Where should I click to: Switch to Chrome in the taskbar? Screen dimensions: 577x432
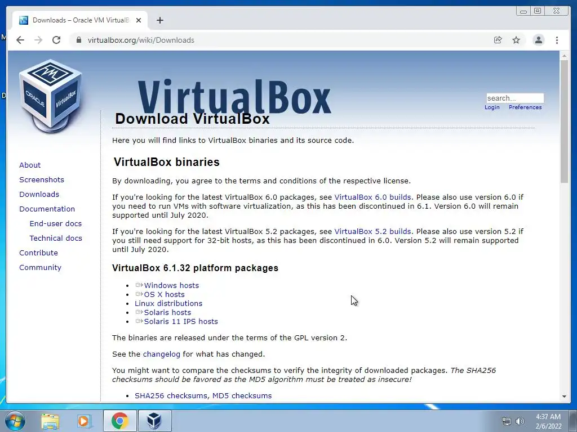pyautogui.click(x=119, y=421)
